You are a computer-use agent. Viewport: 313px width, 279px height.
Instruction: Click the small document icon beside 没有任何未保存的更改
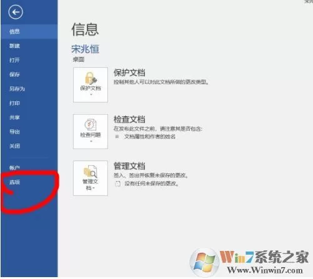pyautogui.click(x=118, y=184)
